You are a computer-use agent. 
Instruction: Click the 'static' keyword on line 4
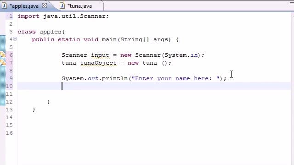[x=69, y=40]
